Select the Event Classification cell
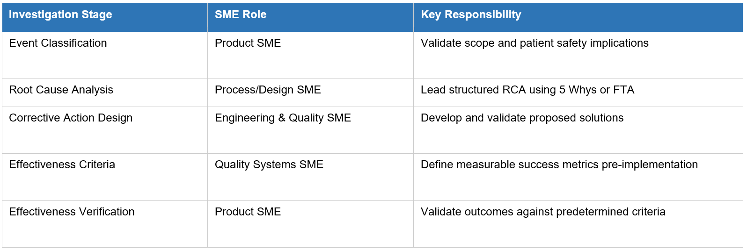The image size is (747, 250). [105, 55]
